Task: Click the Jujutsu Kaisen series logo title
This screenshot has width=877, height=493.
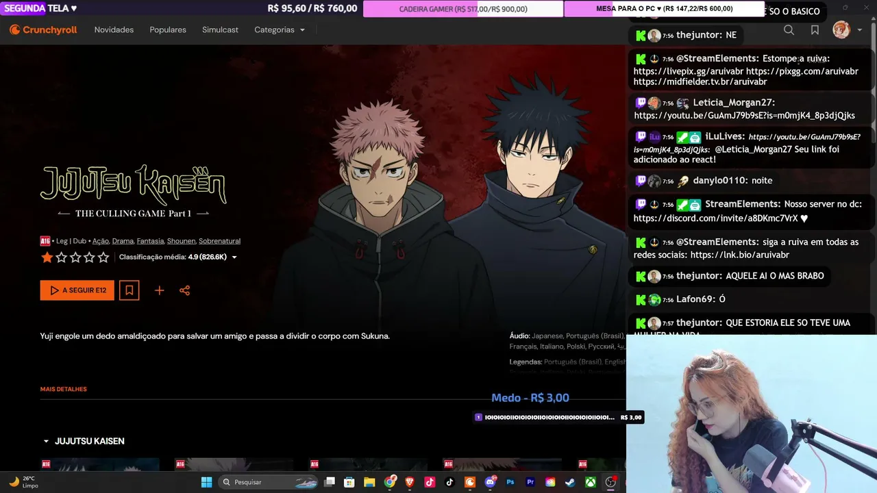Action: (134, 191)
